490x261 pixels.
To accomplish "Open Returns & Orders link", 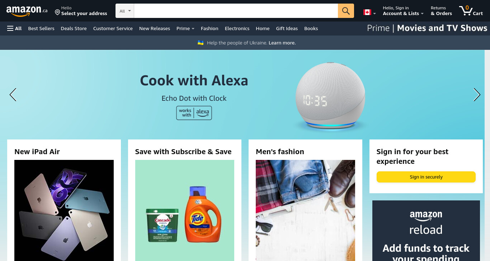I will coord(441,11).
